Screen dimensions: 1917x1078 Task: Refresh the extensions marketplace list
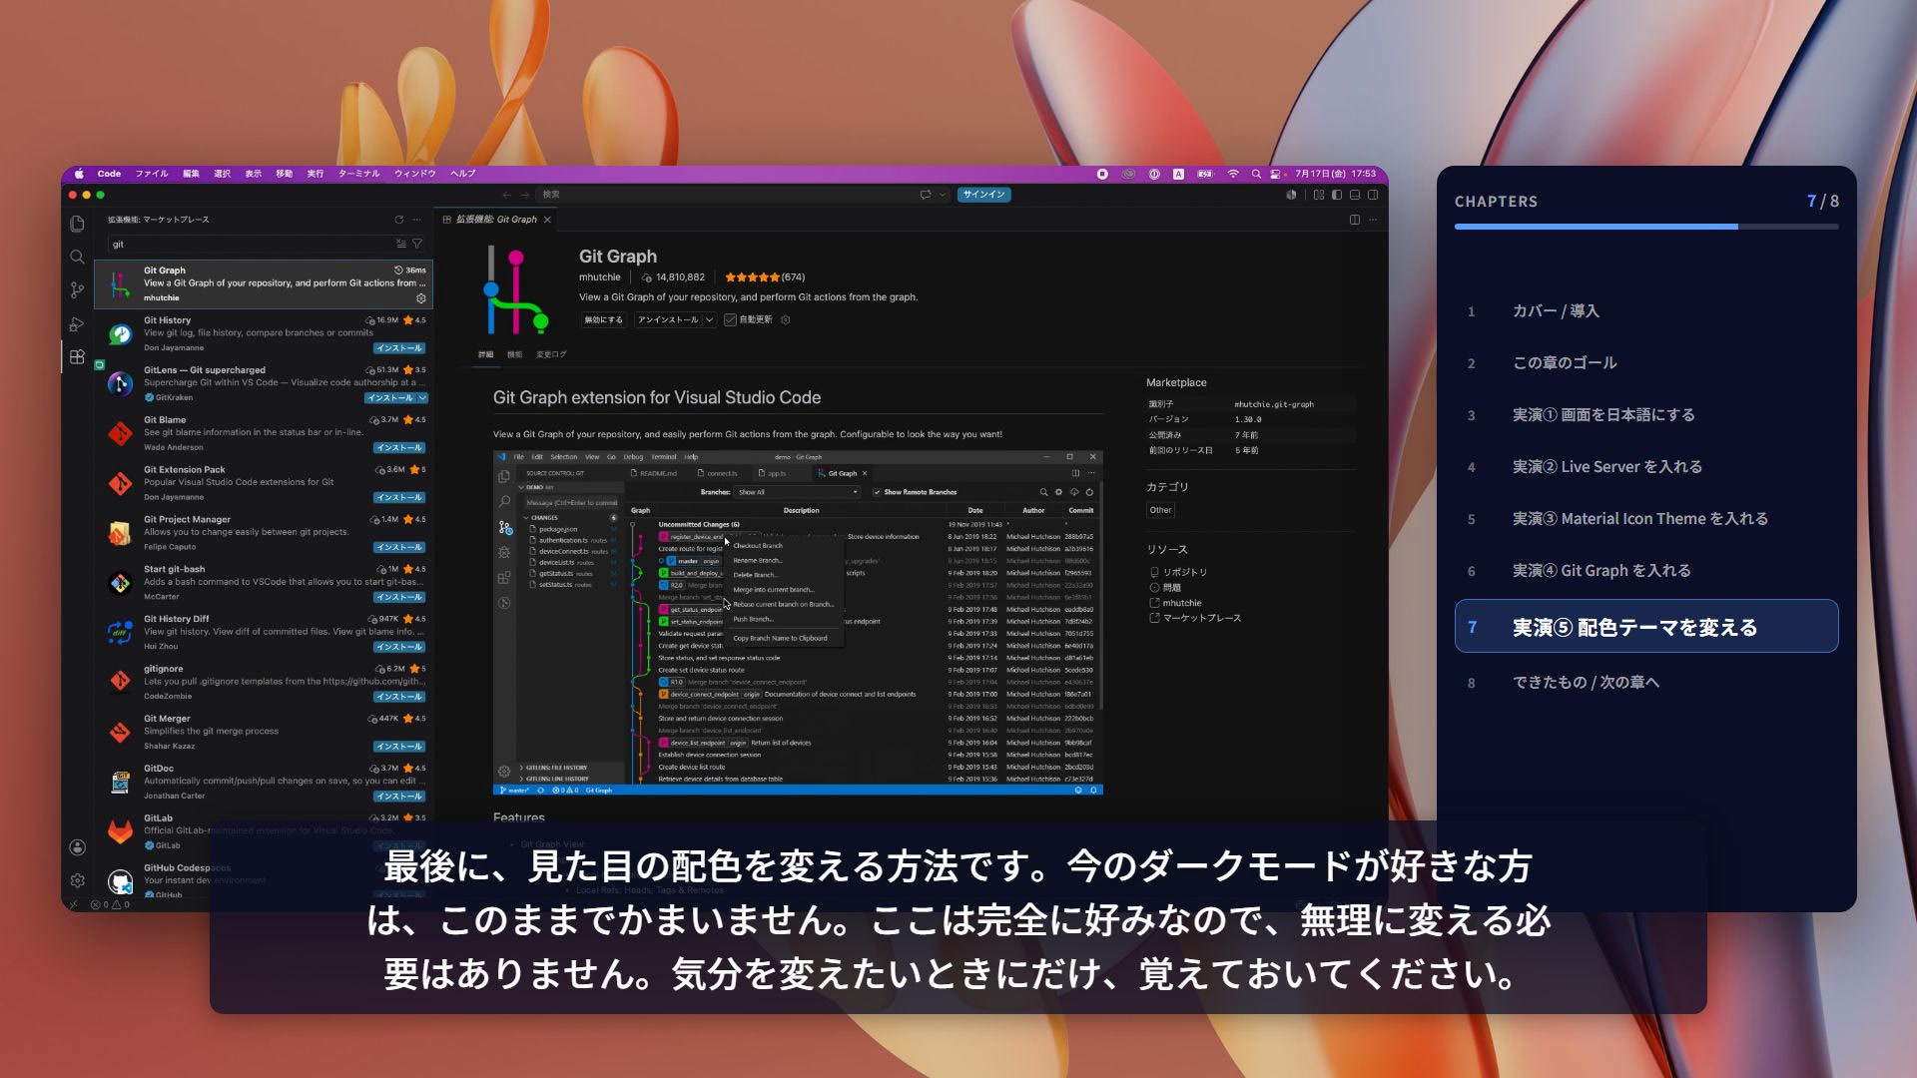(x=398, y=220)
